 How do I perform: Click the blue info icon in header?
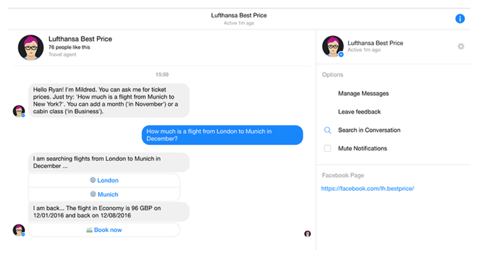click(459, 19)
